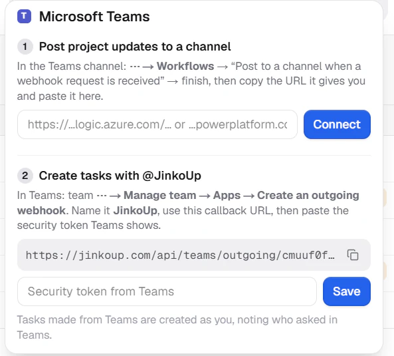Click 'Post project updates to a channel' heading
The height and width of the screenshot is (356, 394).
pyautogui.click(x=135, y=47)
